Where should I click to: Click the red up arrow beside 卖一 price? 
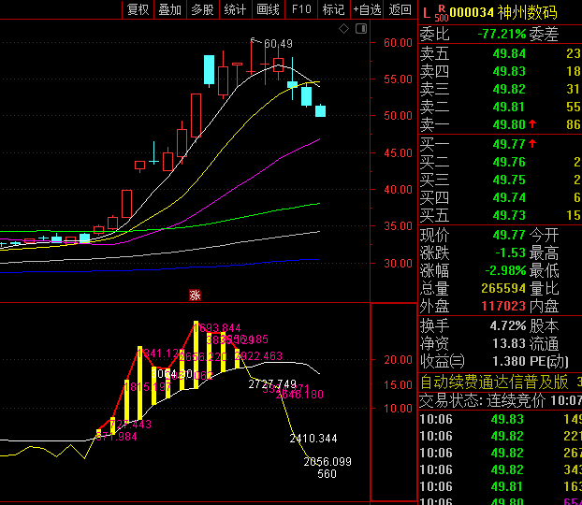[x=532, y=124]
